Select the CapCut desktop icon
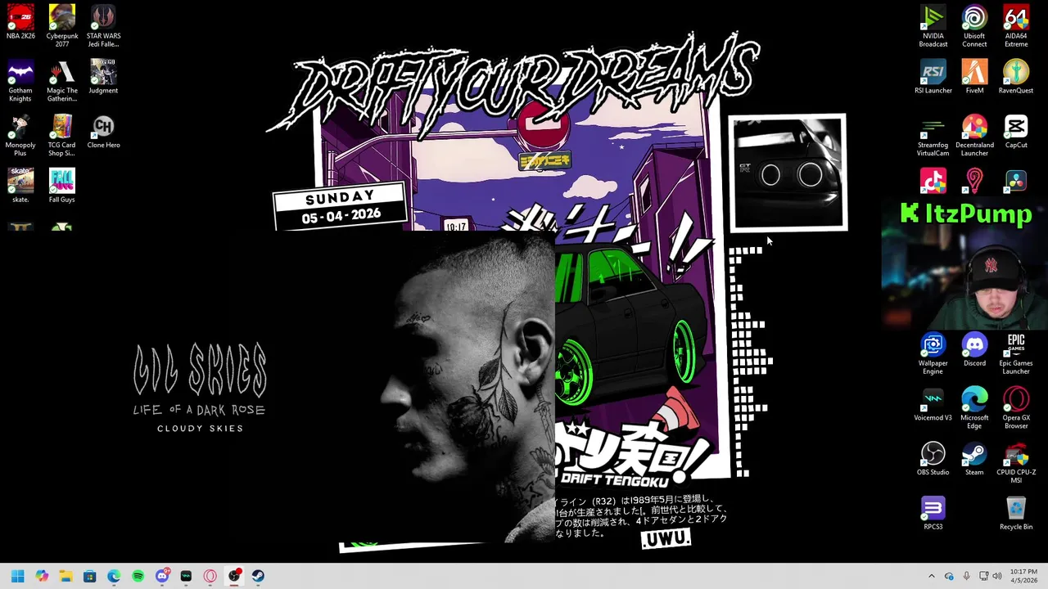This screenshot has height=589, width=1048. pyautogui.click(x=1016, y=131)
